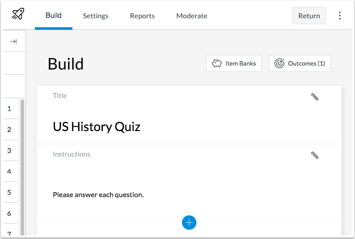Click the pencil icon to edit Instructions
The image size is (355, 239).
[315, 155]
